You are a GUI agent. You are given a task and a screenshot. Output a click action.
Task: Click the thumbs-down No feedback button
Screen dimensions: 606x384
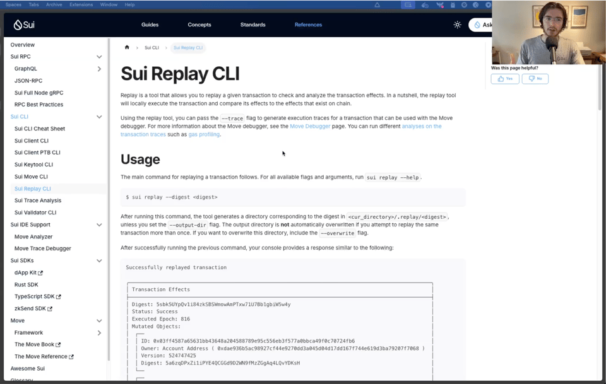535,79
